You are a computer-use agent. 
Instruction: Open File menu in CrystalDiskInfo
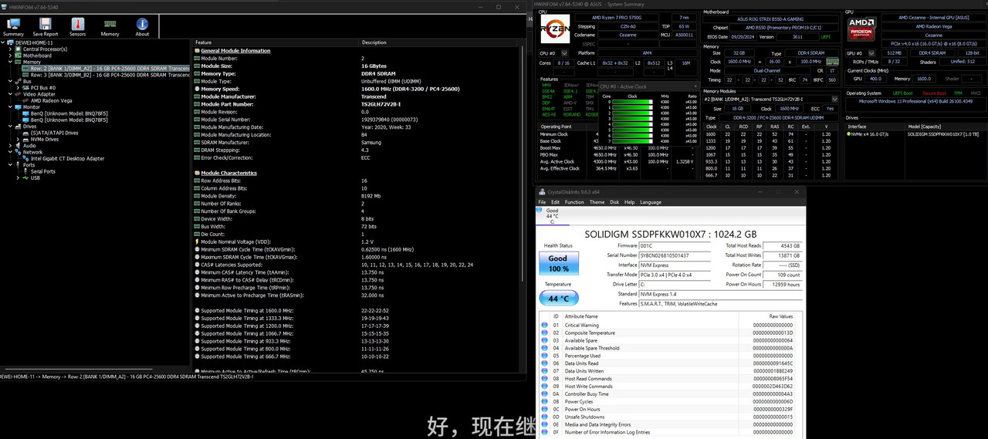tap(542, 202)
